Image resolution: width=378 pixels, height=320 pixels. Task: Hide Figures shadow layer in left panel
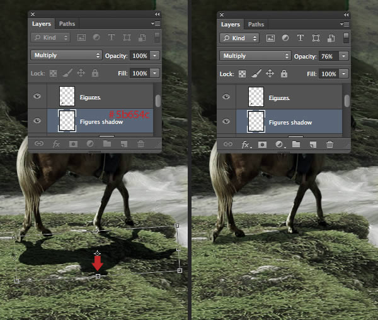[37, 121]
